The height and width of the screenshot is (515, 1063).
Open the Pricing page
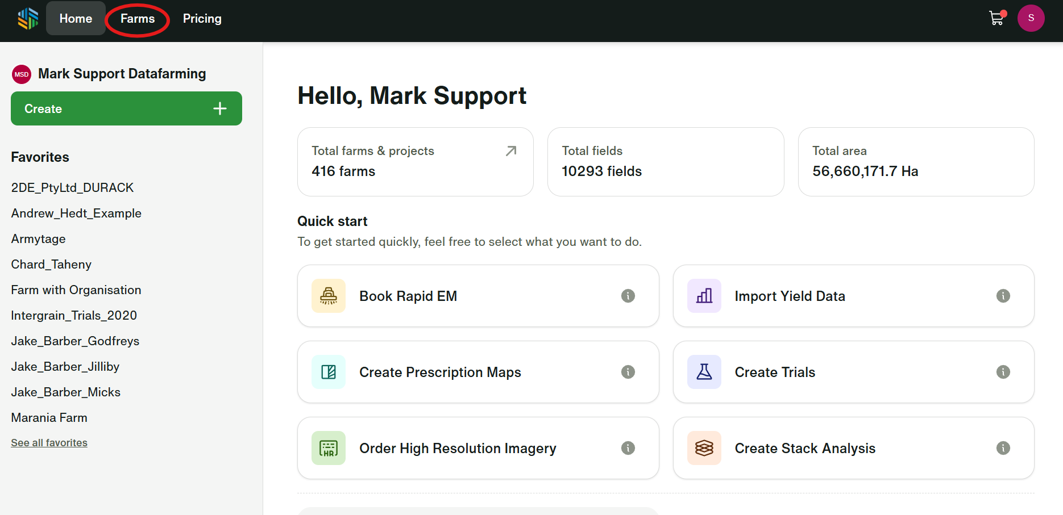202,19
